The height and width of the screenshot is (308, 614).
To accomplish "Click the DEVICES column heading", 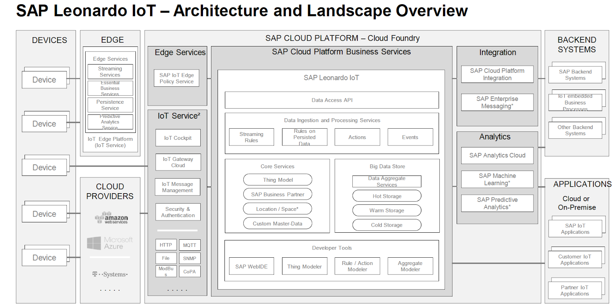I will point(50,40).
